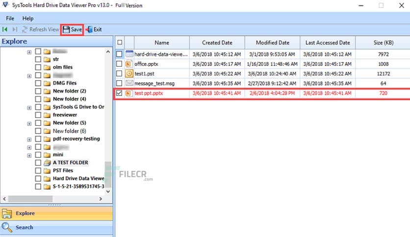This screenshot has width=410, height=237.
Task: Click the Explore tab folder icon
Action: click(x=7, y=213)
